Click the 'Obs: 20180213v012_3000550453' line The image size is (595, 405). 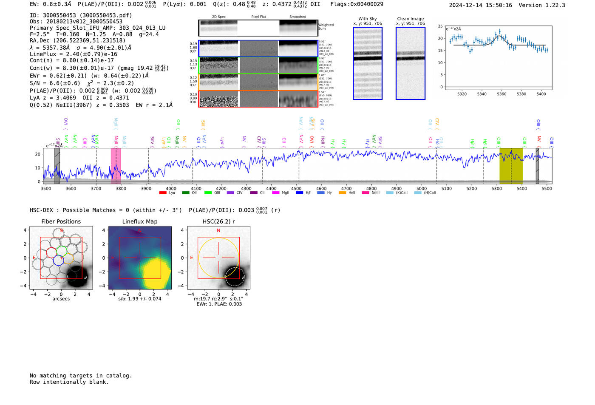76,22
